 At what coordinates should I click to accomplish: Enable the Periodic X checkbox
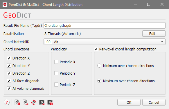click(56, 62)
